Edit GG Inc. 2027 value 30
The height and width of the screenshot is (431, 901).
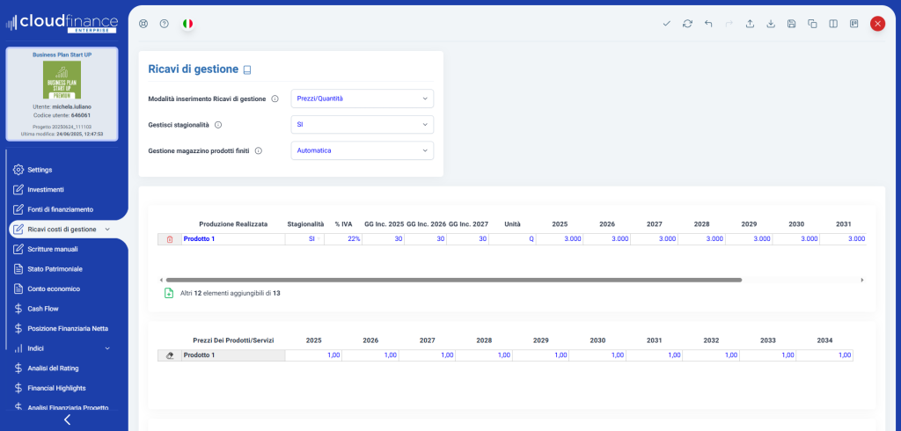point(468,239)
